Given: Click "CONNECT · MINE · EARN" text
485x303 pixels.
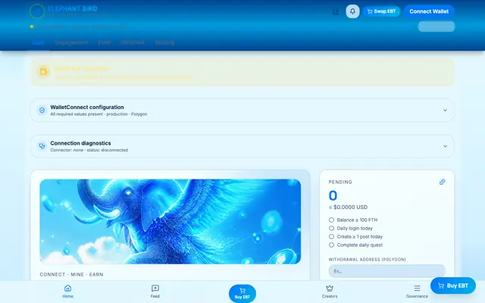Looking at the screenshot, I should click(x=71, y=274).
